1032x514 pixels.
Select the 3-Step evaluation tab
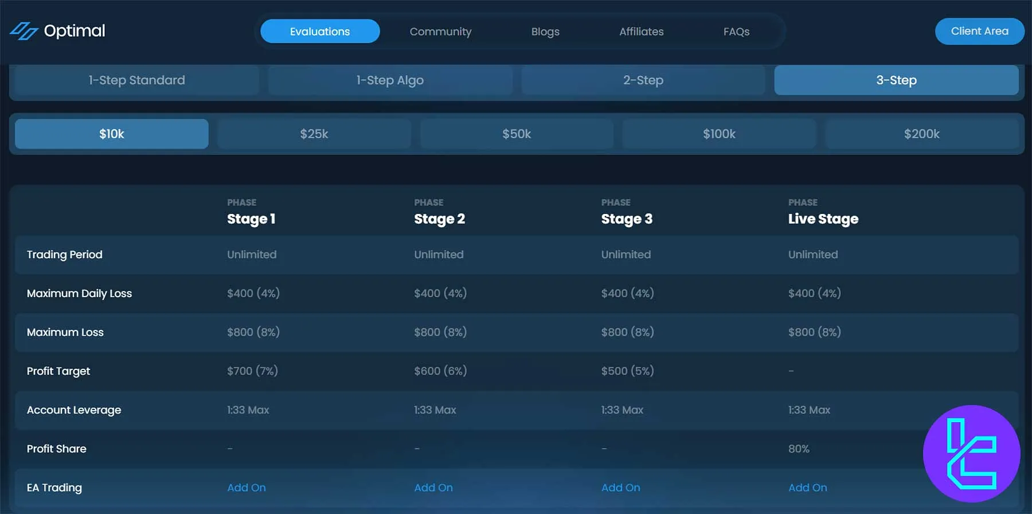(896, 80)
